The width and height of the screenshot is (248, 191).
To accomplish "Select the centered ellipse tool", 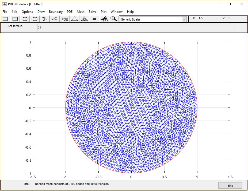I will coord(35,19).
